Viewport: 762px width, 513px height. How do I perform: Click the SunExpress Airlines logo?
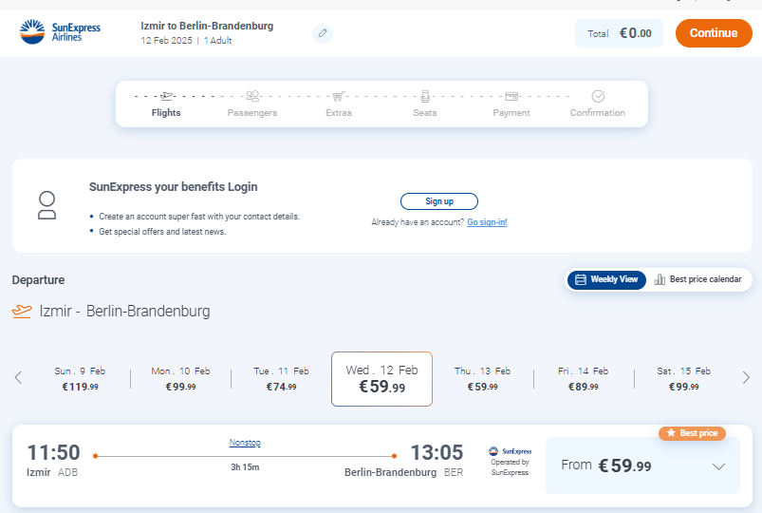(61, 32)
